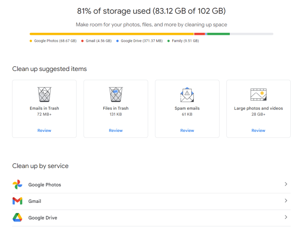This screenshot has height=231, width=294.
Task: Expand the Google Drive row chevron
Action: (286, 217)
